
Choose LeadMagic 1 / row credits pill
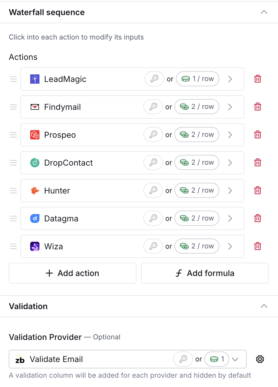[x=198, y=79]
